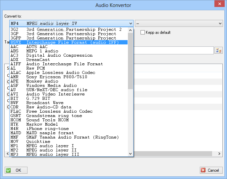Pick AC3 Digital Audio Compression
Viewport: 227px width, 179px height.
[69, 55]
